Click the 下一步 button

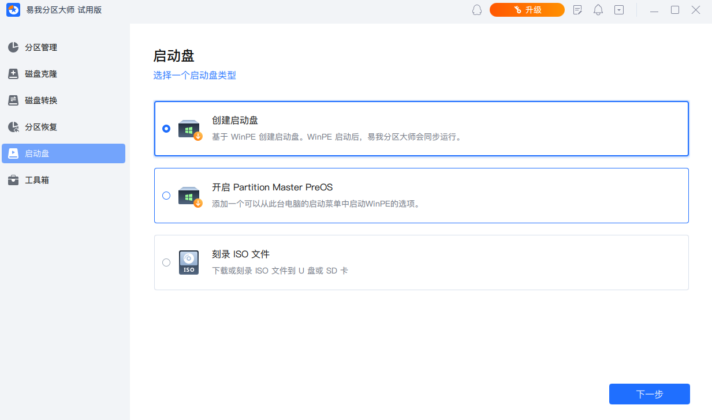coord(649,394)
